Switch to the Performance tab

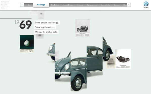click(92, 5)
